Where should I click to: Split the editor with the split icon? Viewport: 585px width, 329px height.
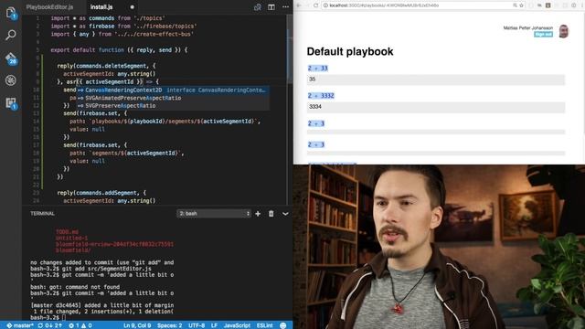pos(271,6)
